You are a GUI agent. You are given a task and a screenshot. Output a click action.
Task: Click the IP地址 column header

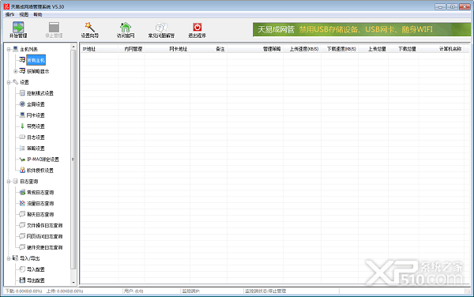point(100,49)
